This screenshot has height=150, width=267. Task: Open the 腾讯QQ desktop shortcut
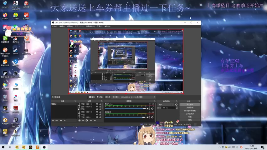pos(15,39)
